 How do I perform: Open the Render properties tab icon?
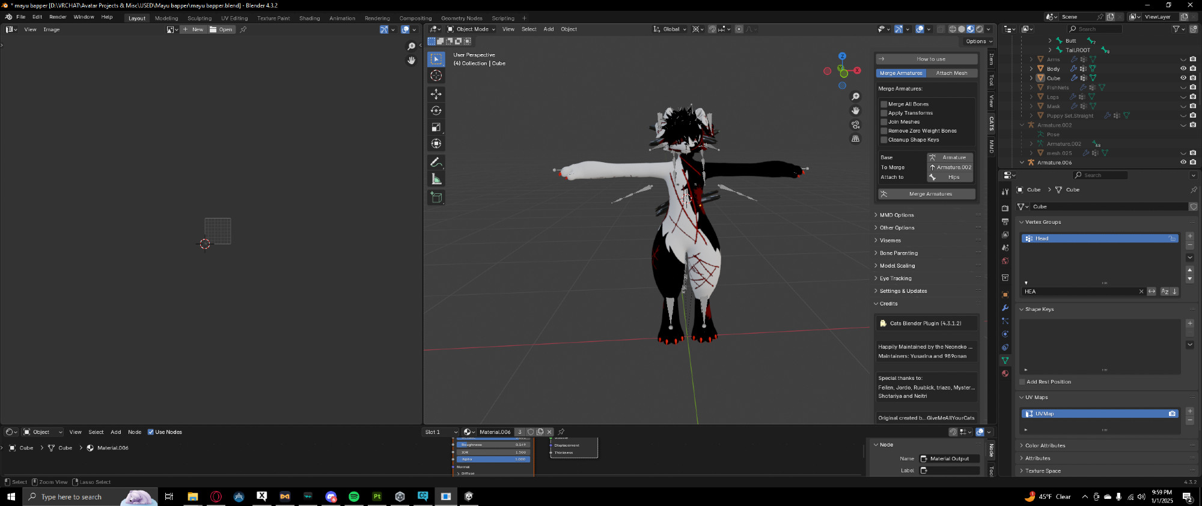point(1005,208)
